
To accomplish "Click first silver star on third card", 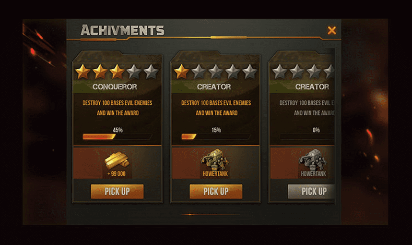I will [x=280, y=72].
